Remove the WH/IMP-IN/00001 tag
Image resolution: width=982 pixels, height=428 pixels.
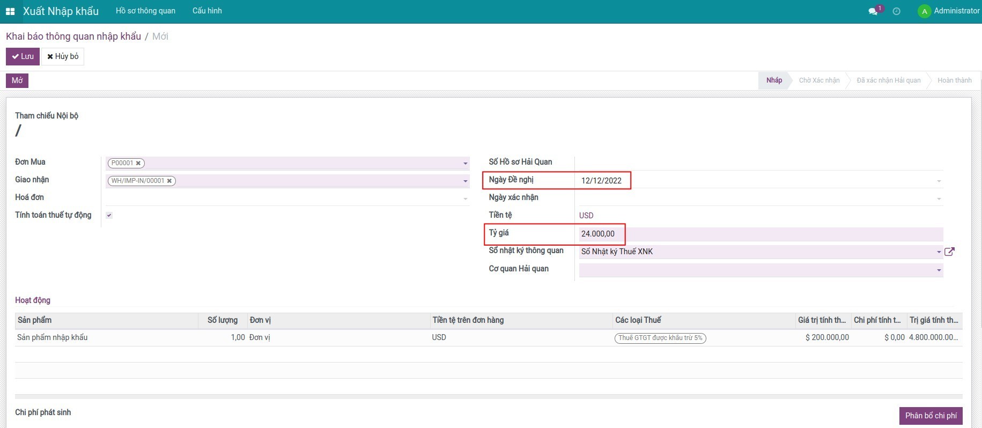coord(169,181)
